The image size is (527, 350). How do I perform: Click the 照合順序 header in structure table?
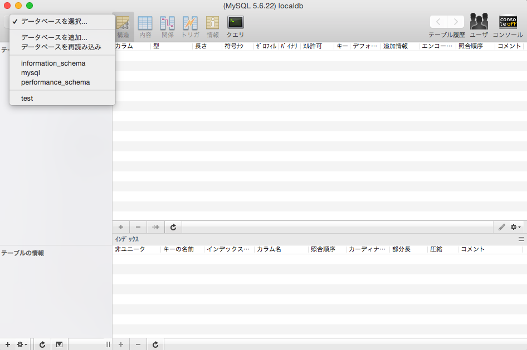[475, 46]
